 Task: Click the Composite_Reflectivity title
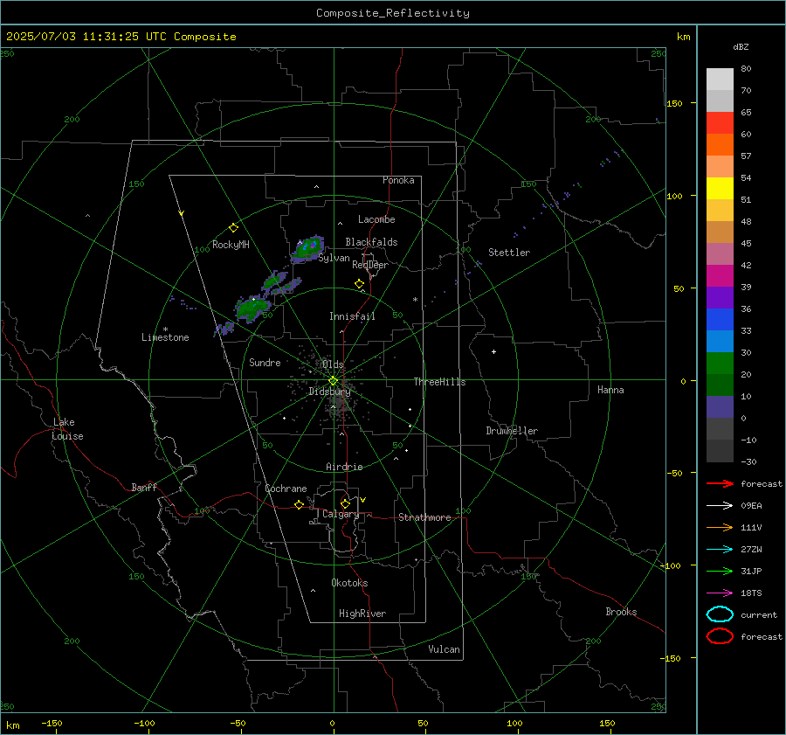pos(392,13)
